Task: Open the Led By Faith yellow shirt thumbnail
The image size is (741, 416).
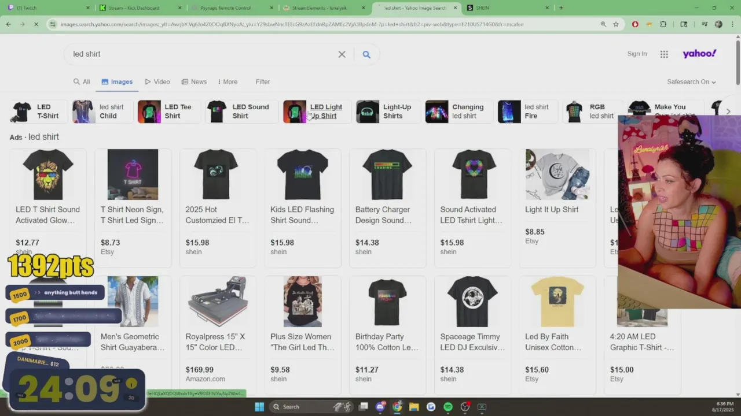Action: 557,302
